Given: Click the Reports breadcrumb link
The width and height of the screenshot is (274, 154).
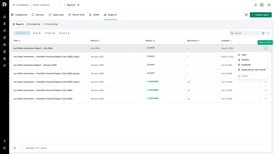Looking at the screenshot, I should click(71, 5).
